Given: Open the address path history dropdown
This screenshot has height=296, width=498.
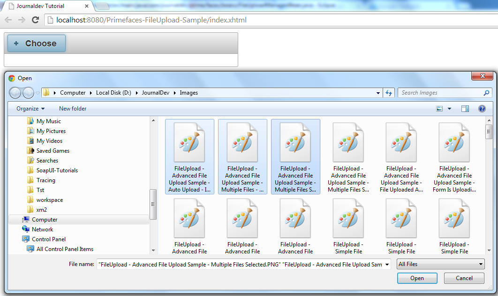Looking at the screenshot, I should [x=378, y=93].
